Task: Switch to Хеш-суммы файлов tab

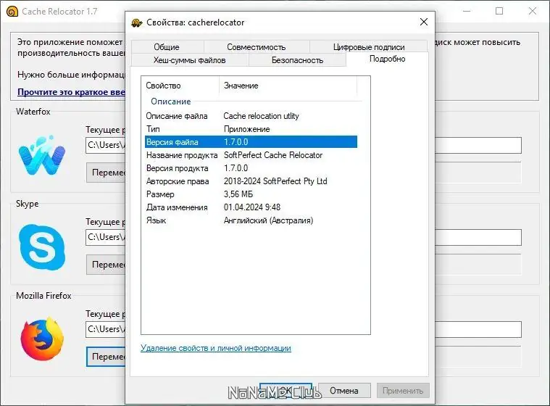Action: pyautogui.click(x=189, y=60)
